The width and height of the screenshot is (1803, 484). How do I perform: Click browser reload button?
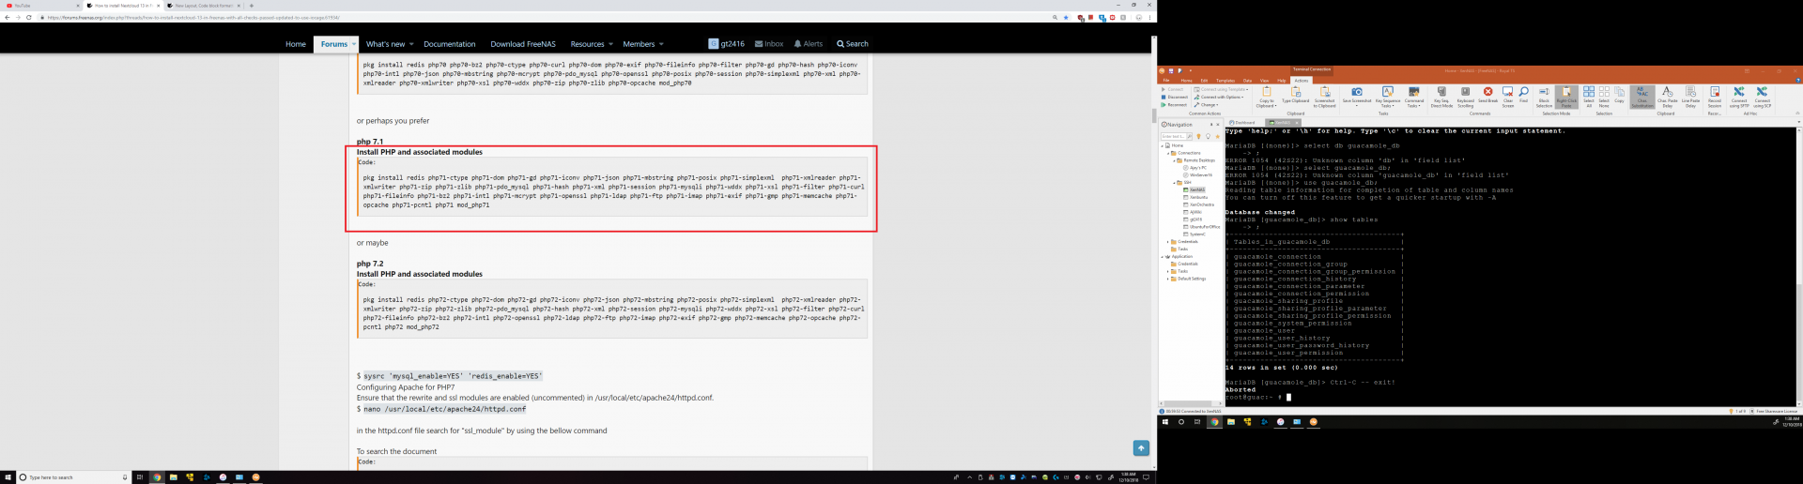pos(29,17)
